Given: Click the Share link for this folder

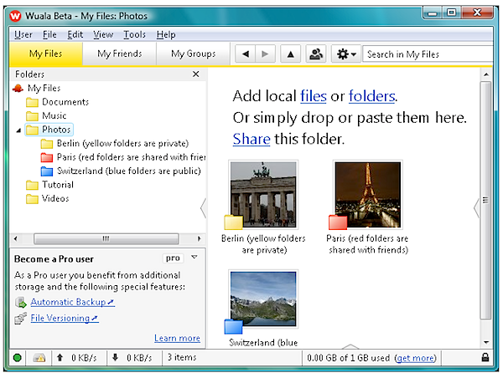Looking at the screenshot, I should pyautogui.click(x=251, y=139).
